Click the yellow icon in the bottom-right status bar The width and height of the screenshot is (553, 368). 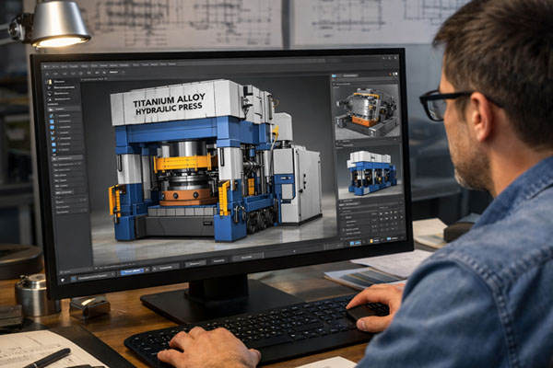click(x=371, y=240)
